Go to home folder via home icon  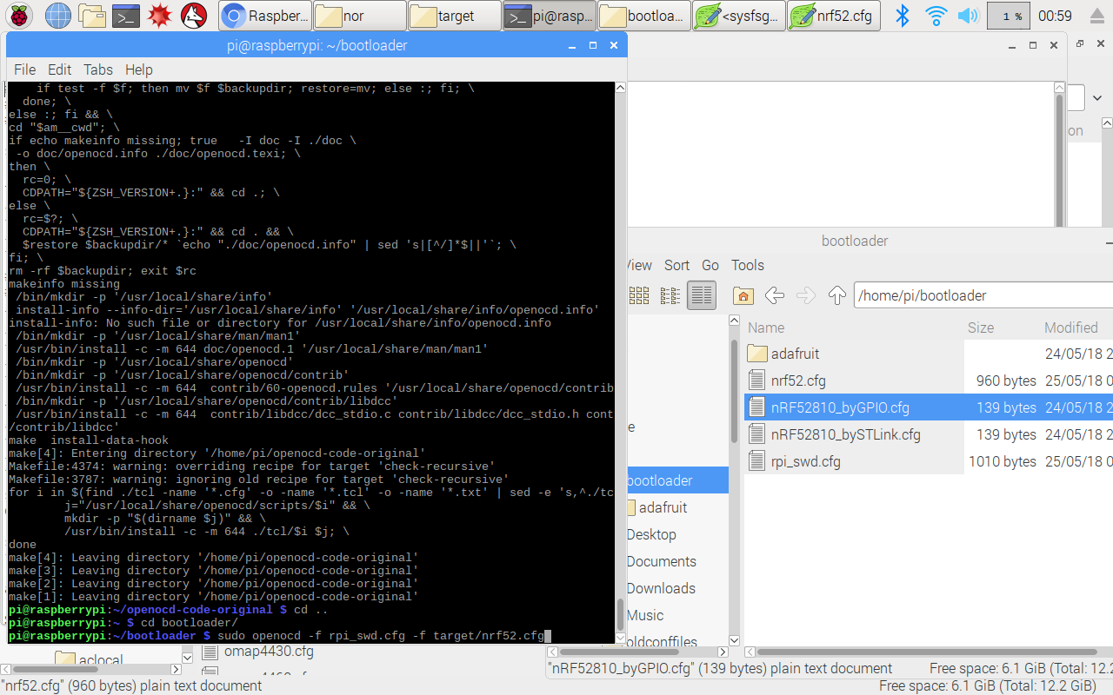click(x=743, y=295)
